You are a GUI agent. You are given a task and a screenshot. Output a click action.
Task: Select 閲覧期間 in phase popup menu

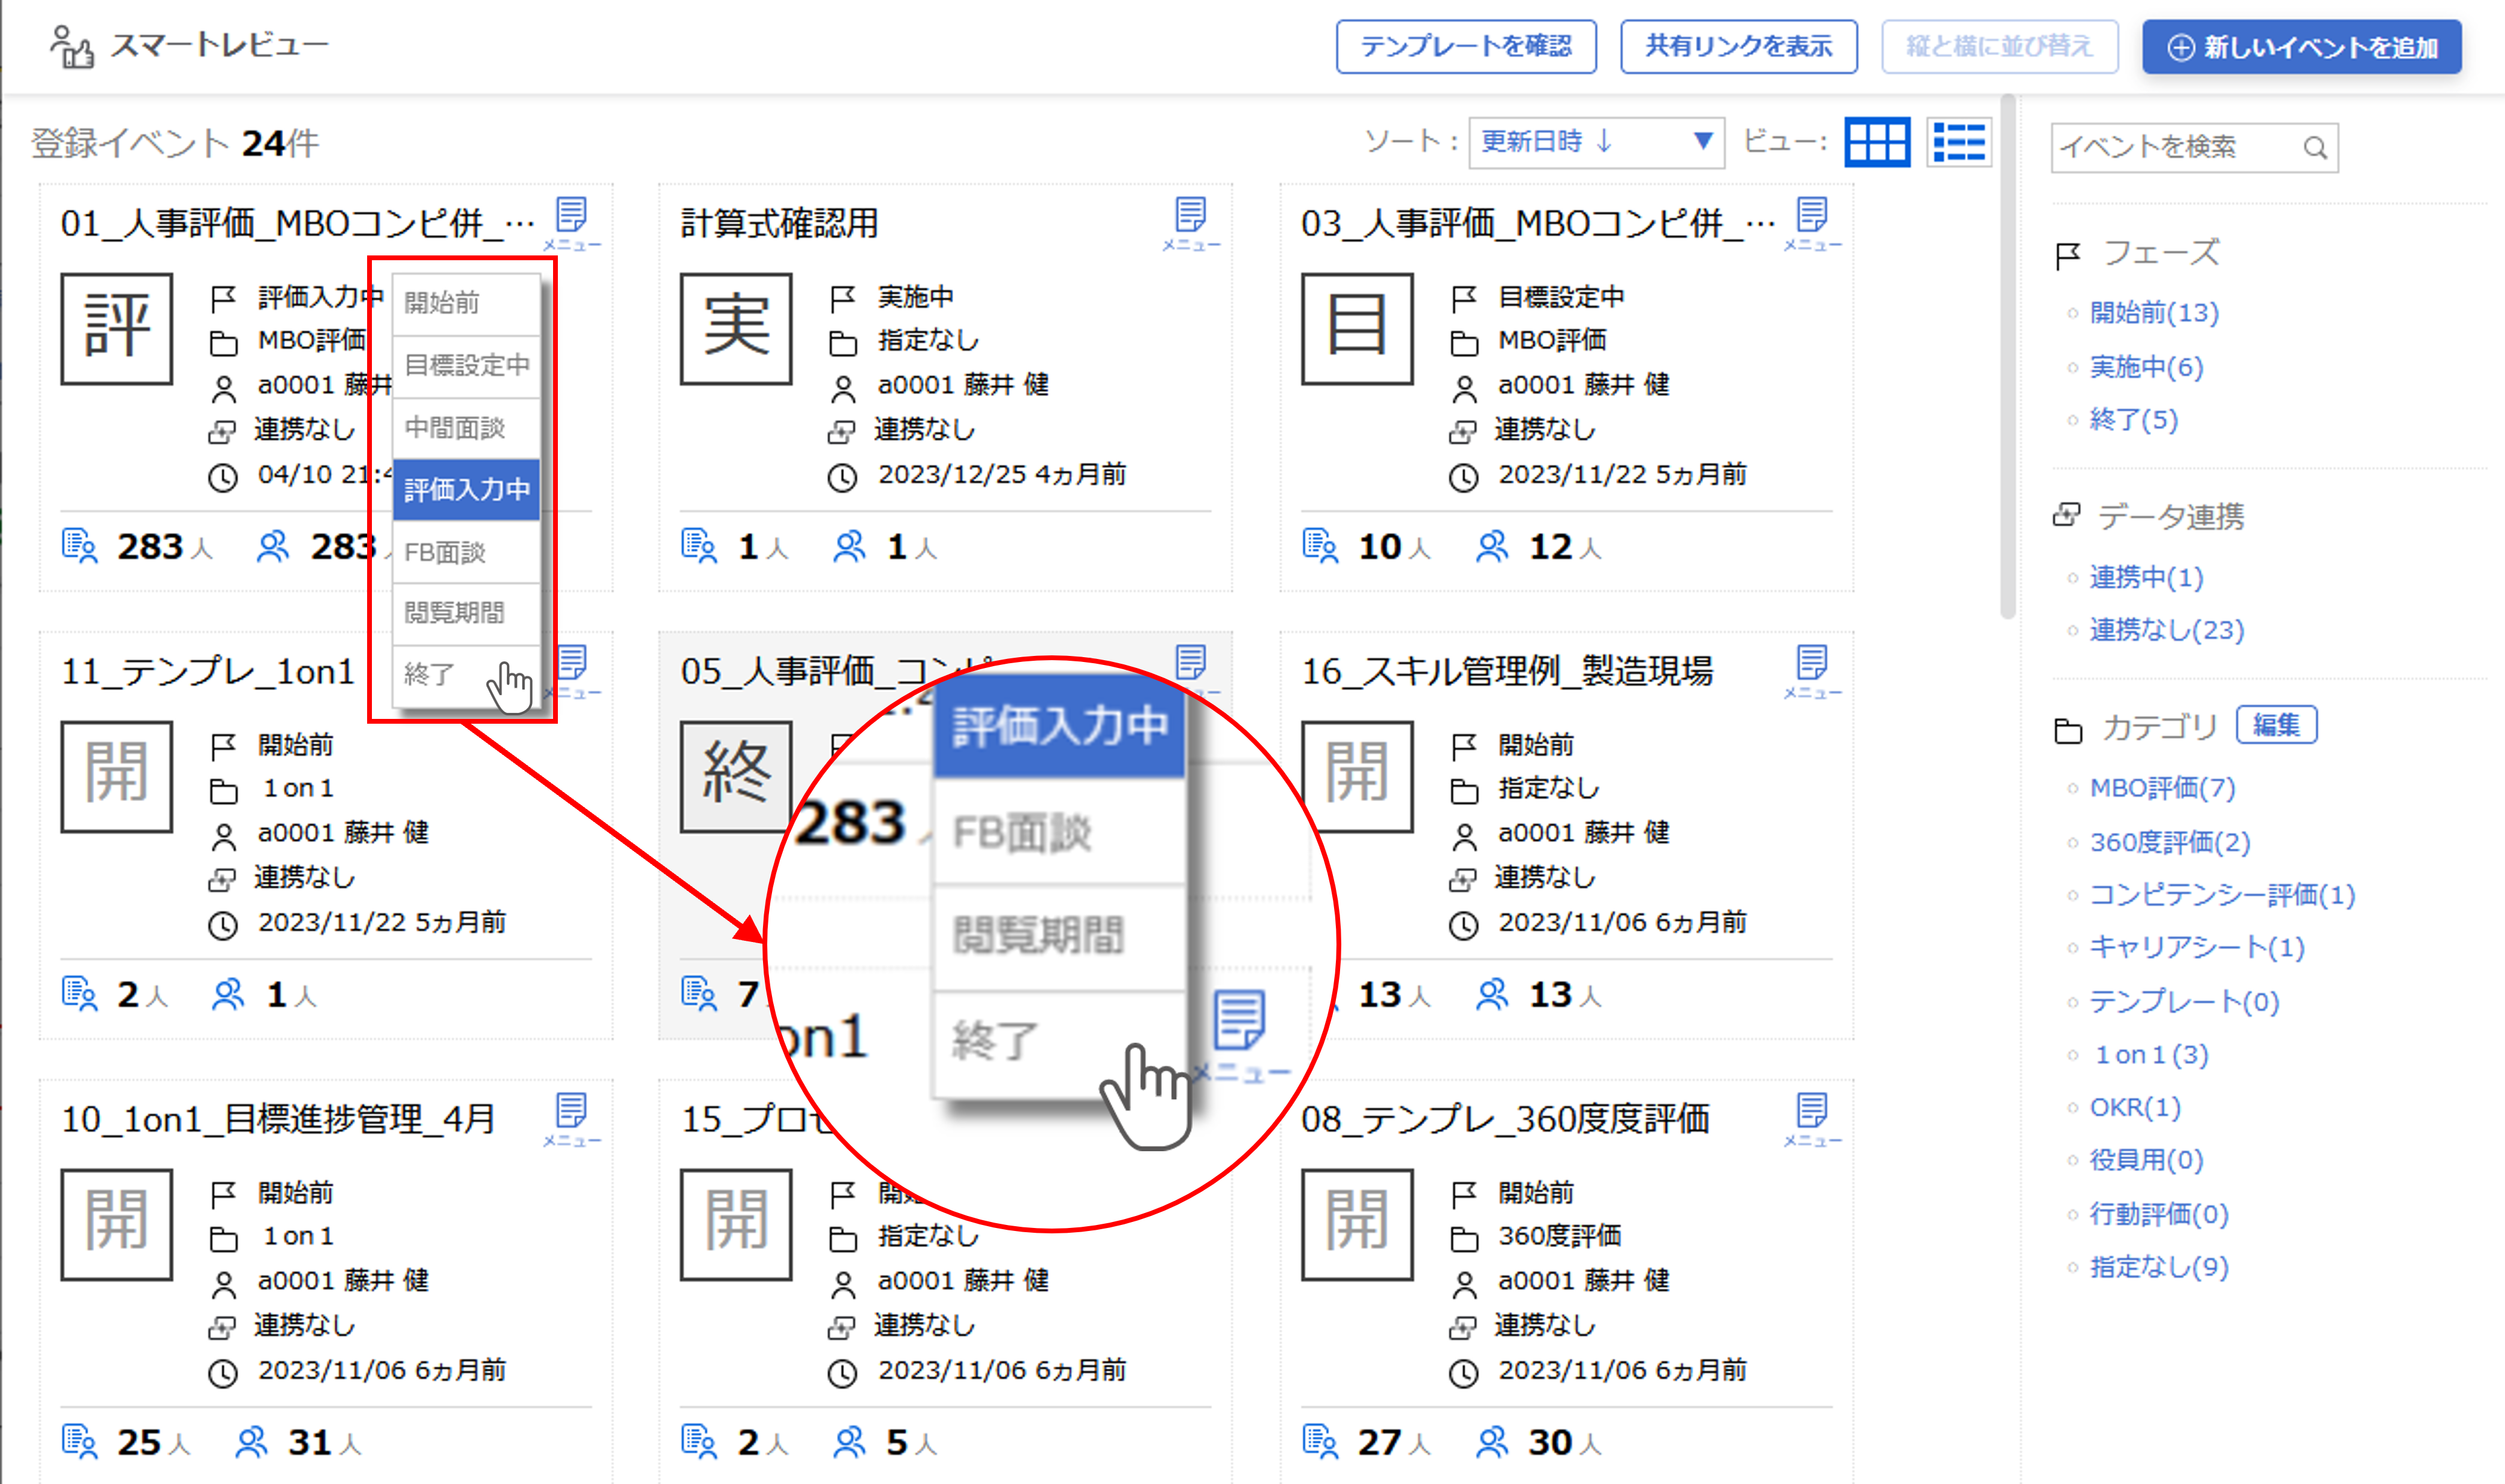[466, 613]
